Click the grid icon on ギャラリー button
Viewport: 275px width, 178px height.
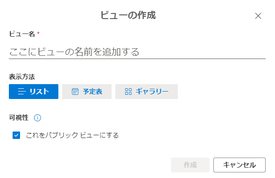coord(128,92)
